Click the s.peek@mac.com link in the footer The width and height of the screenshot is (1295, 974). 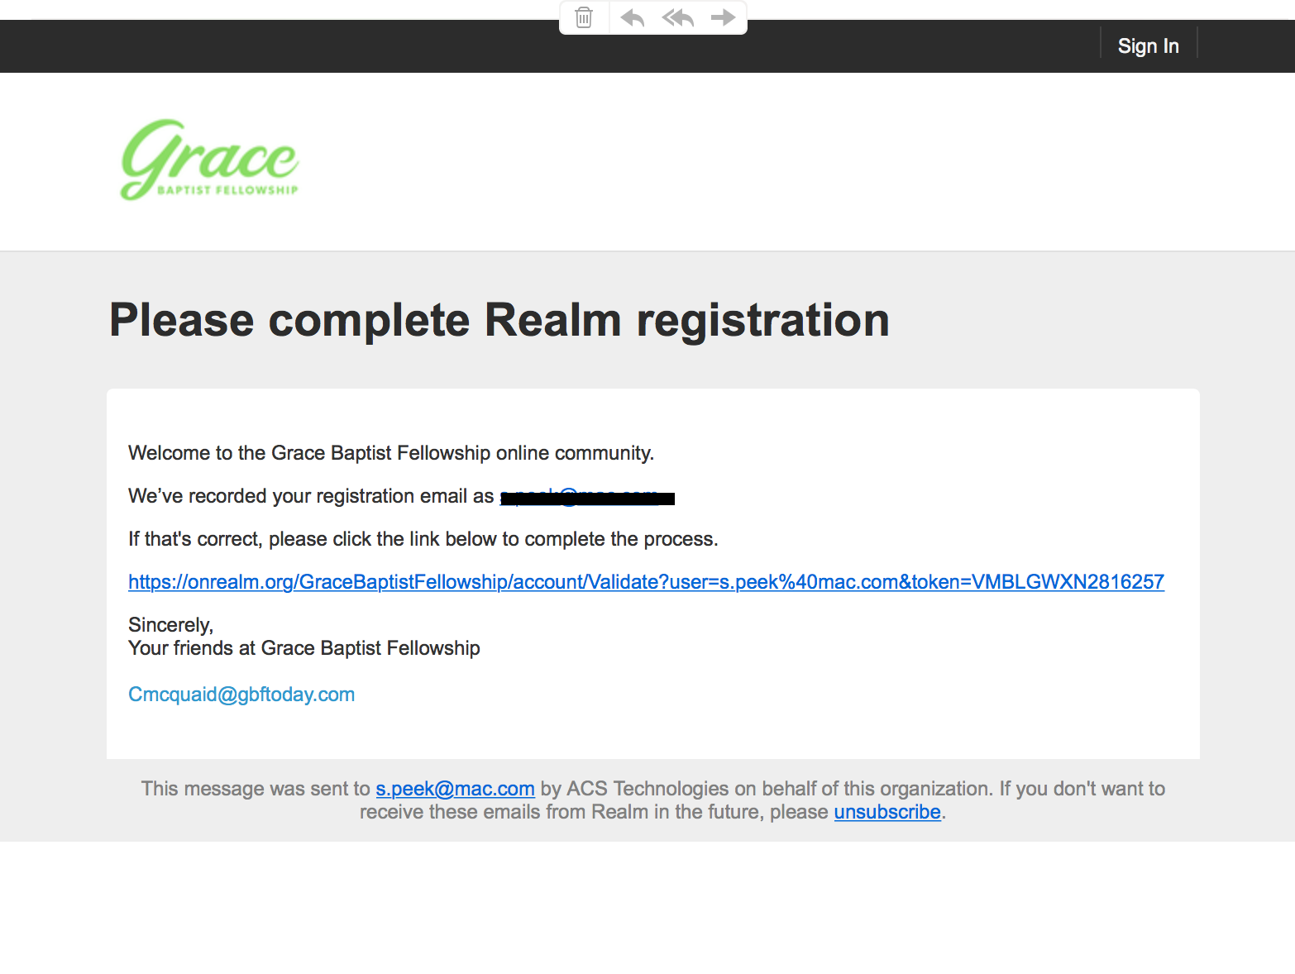pos(455,789)
